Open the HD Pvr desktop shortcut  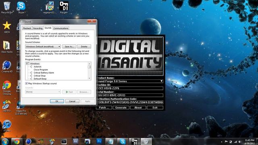[7, 106]
